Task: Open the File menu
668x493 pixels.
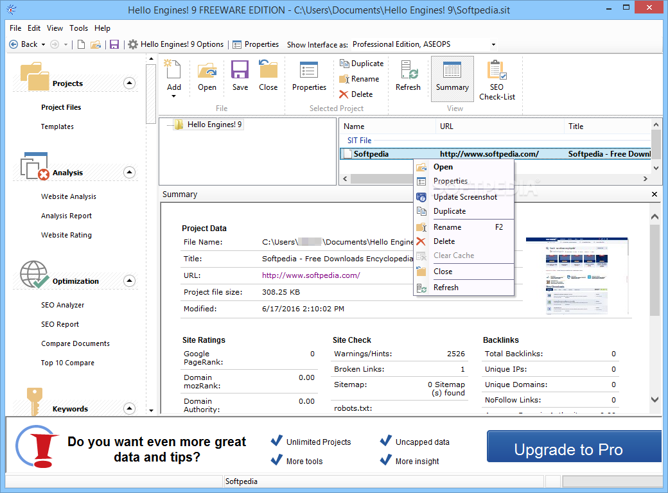Action: (15, 28)
